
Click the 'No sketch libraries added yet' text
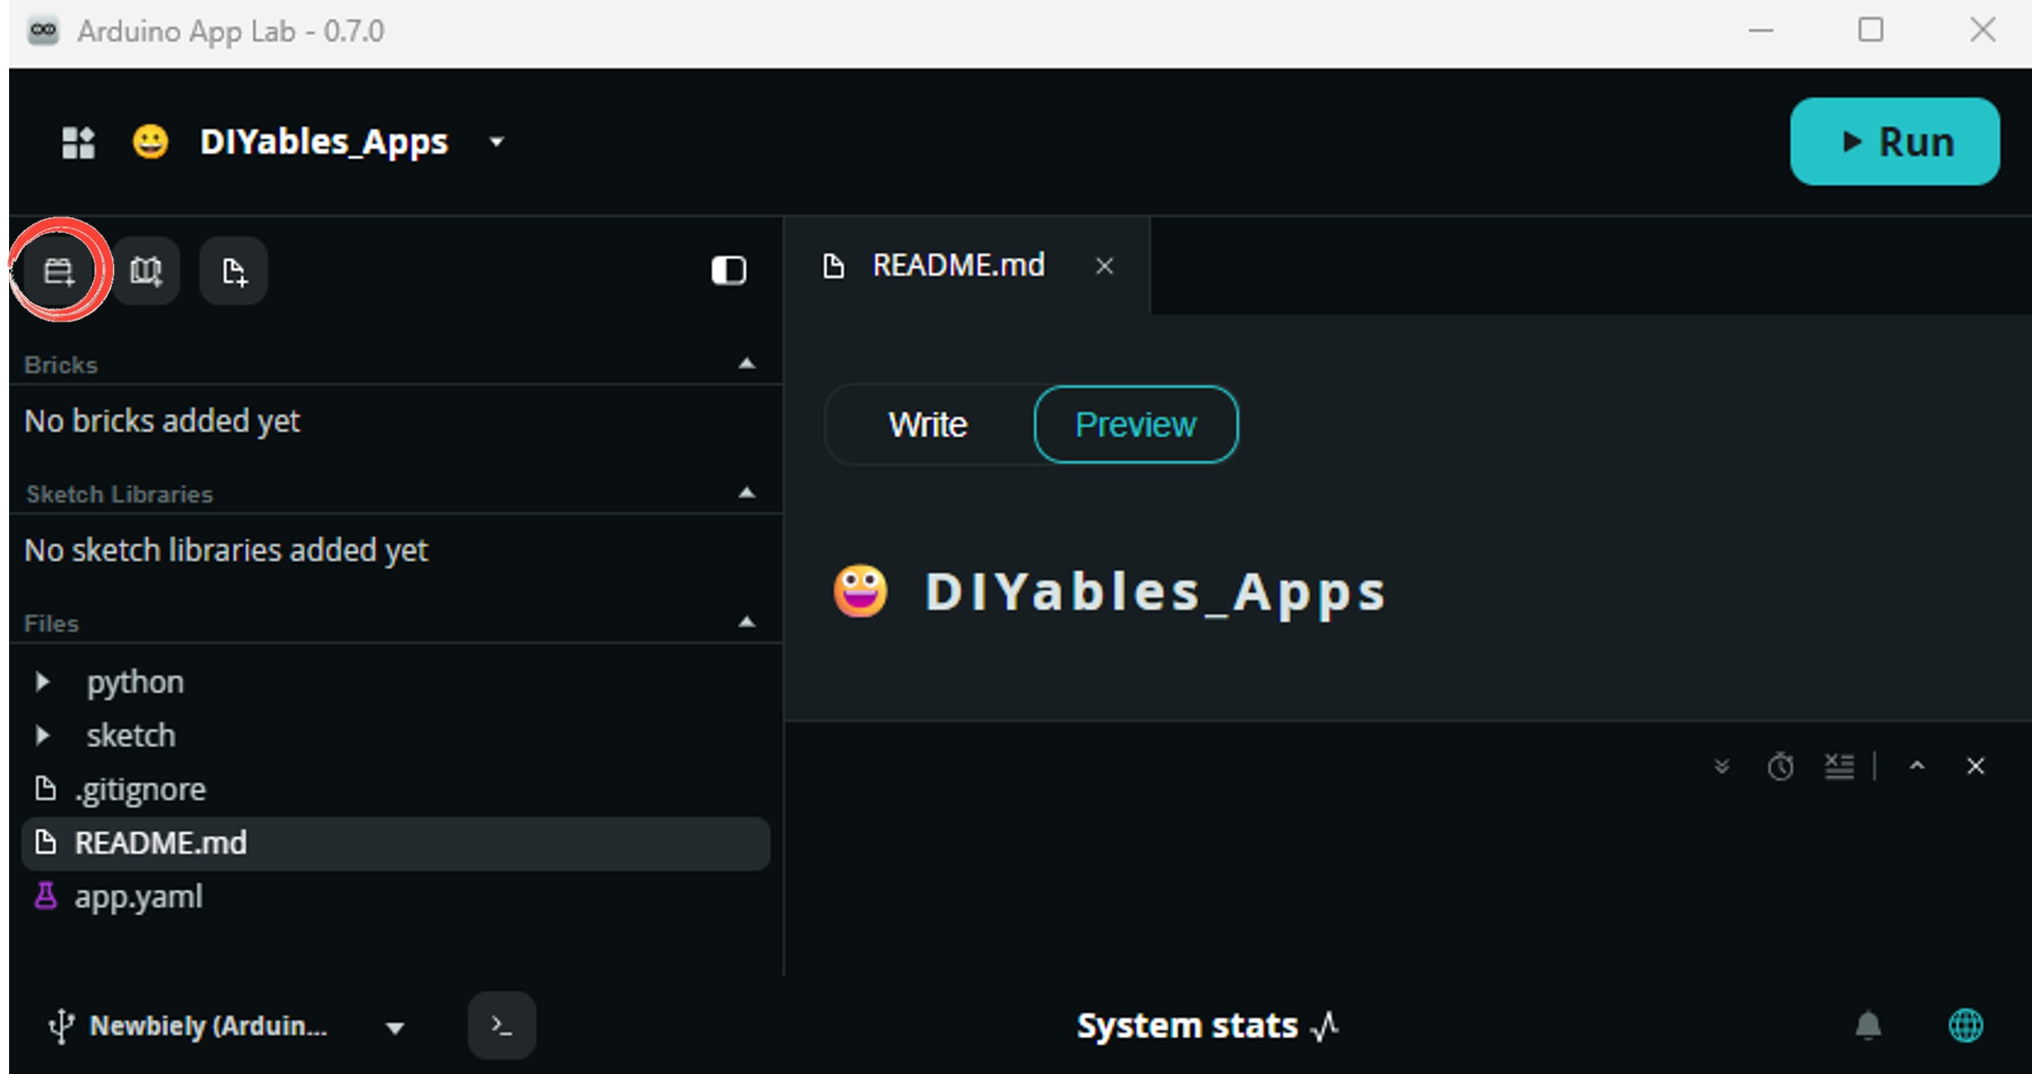226,550
